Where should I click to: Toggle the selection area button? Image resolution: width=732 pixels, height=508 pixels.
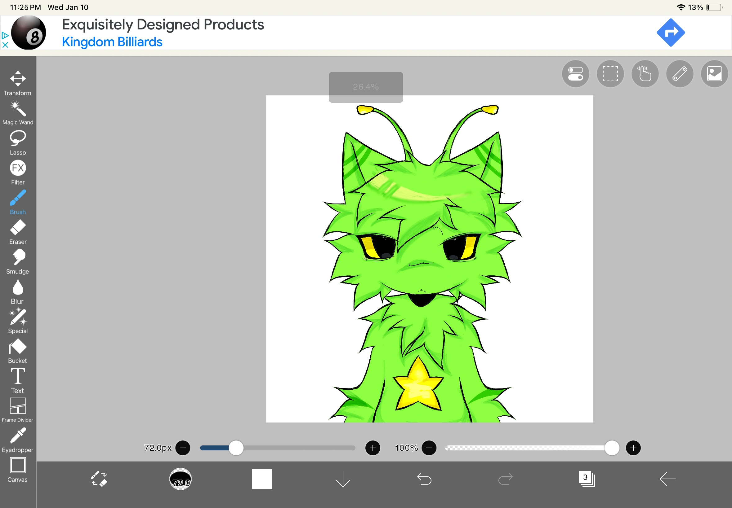pyautogui.click(x=610, y=74)
